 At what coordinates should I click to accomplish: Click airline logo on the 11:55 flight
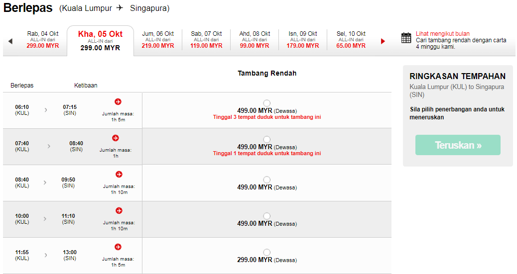pyautogui.click(x=118, y=247)
